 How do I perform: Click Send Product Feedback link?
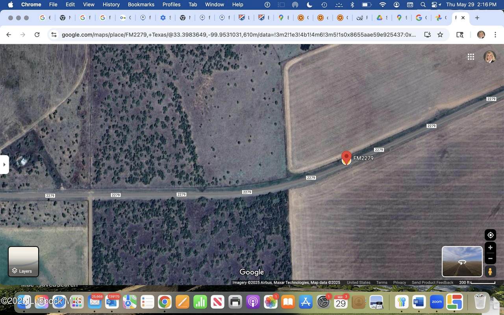tap(432, 283)
